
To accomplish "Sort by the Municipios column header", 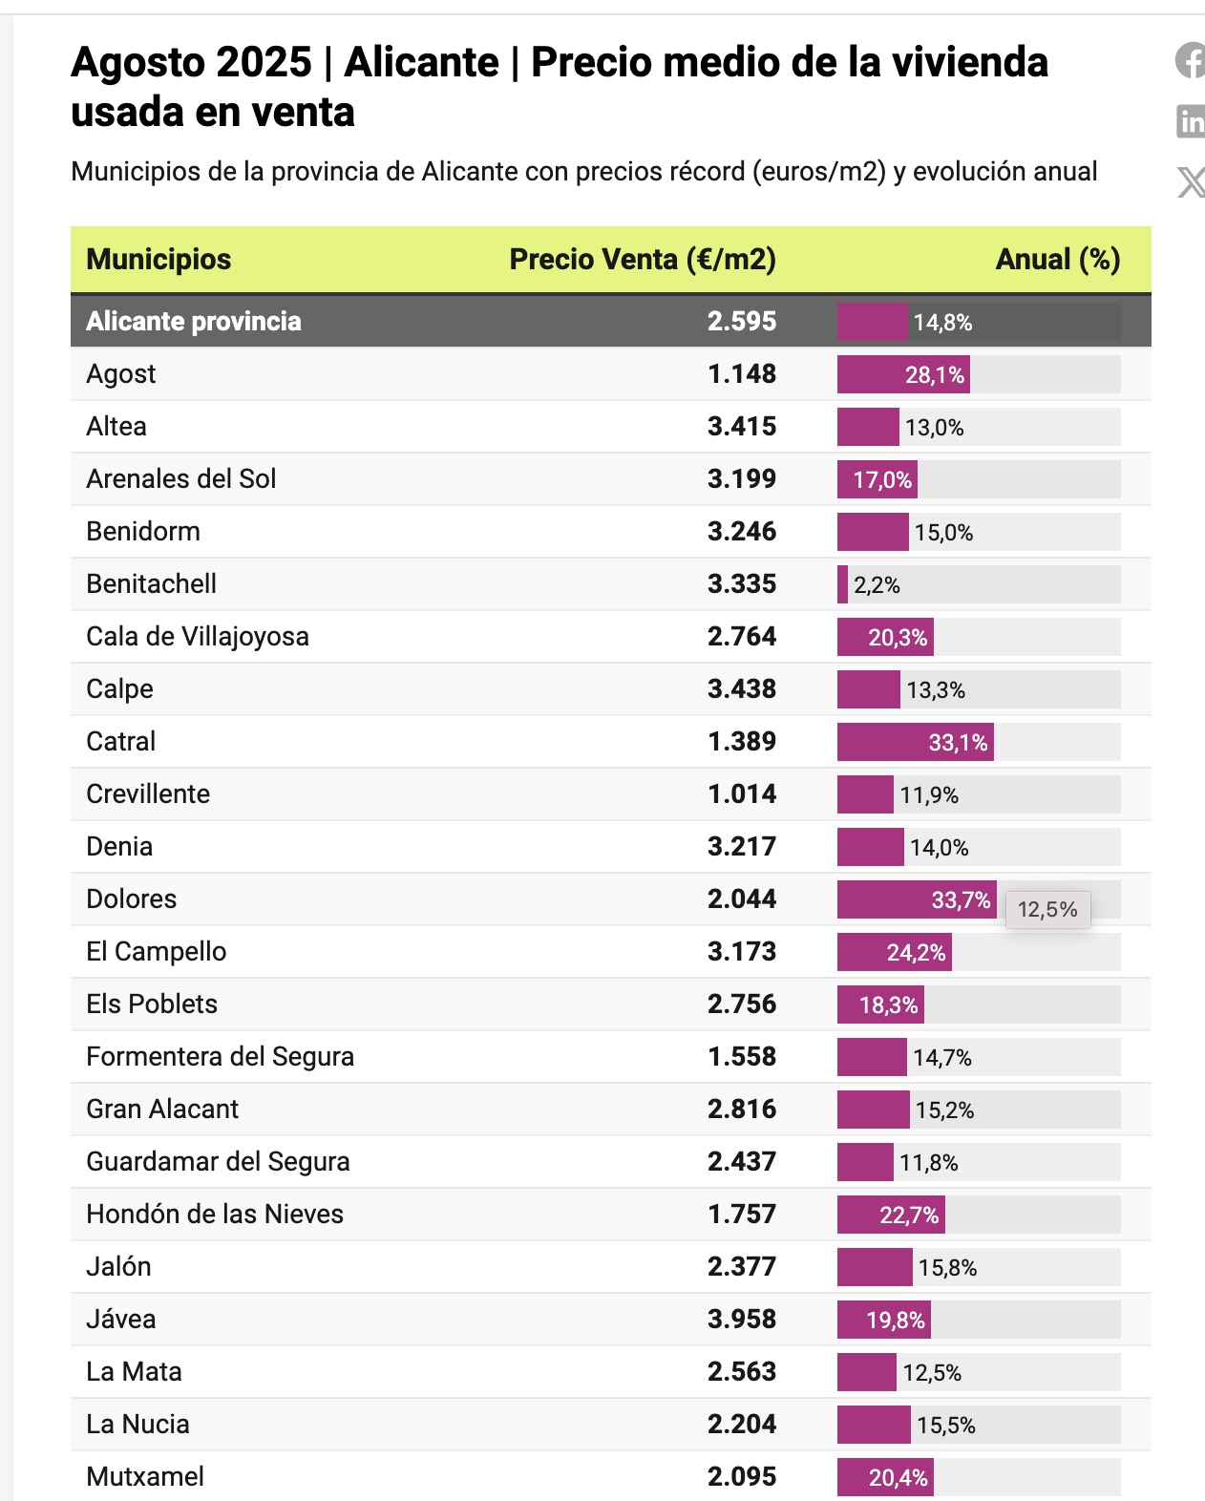I will 159,259.
